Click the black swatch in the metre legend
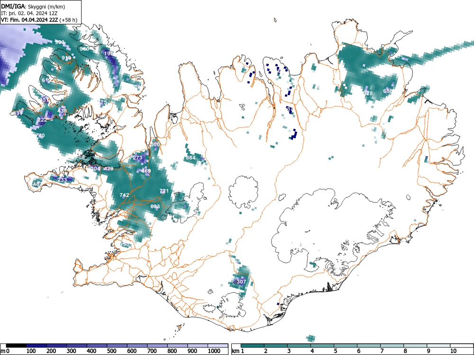The width and height of the screenshot is (474, 355). (16, 346)
